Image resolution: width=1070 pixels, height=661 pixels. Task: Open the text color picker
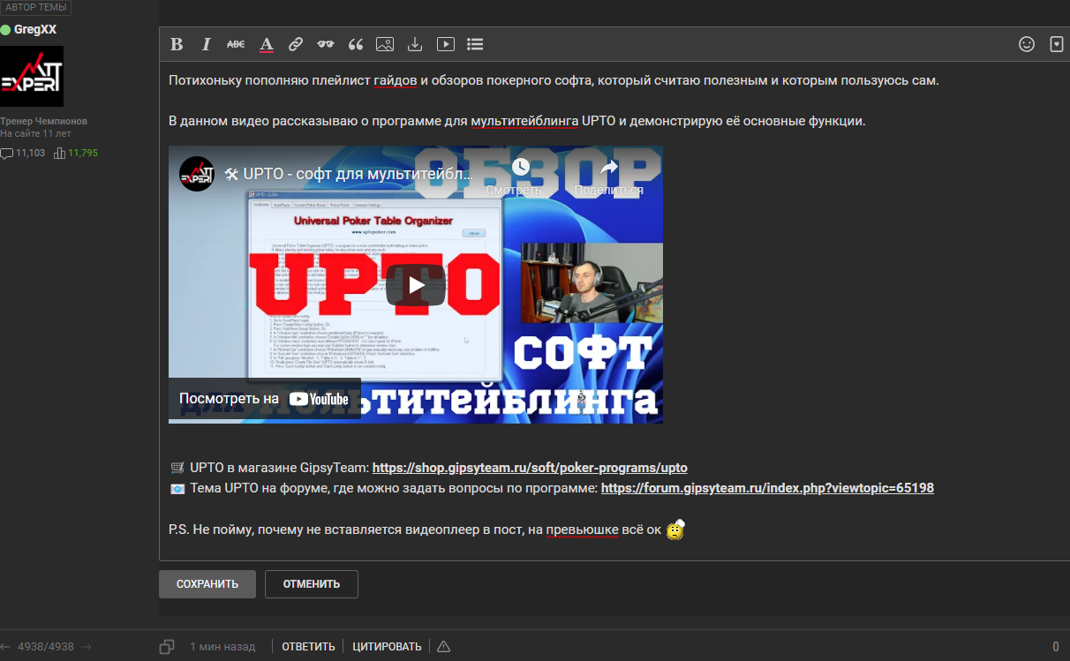pos(267,44)
